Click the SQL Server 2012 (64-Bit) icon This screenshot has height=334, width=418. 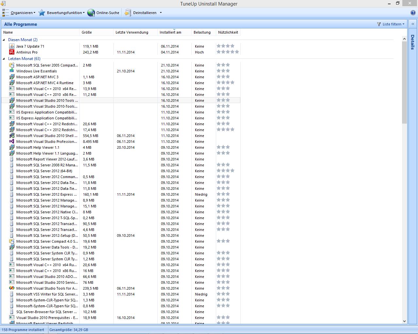pyautogui.click(x=12, y=171)
